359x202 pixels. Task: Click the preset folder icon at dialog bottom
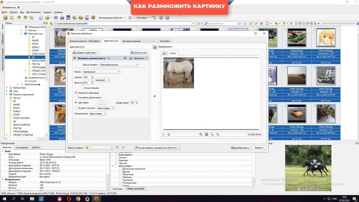point(87,148)
